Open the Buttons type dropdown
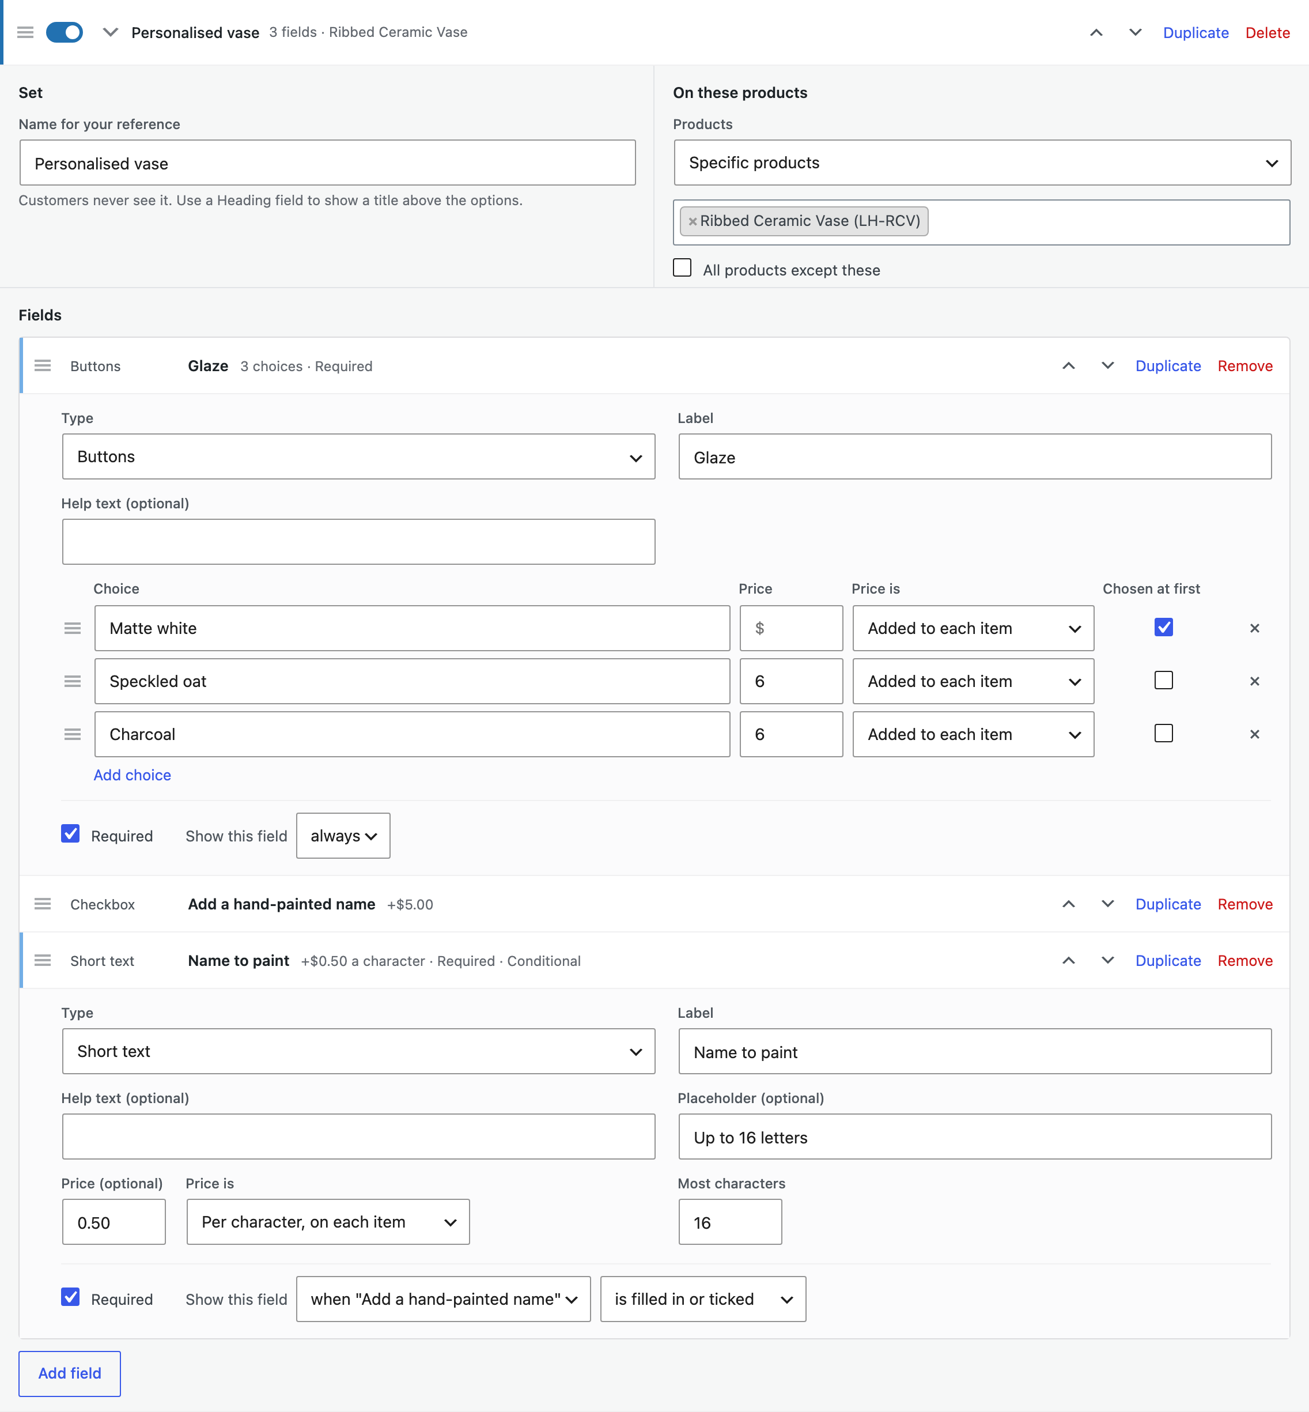The height and width of the screenshot is (1412, 1309). click(358, 457)
